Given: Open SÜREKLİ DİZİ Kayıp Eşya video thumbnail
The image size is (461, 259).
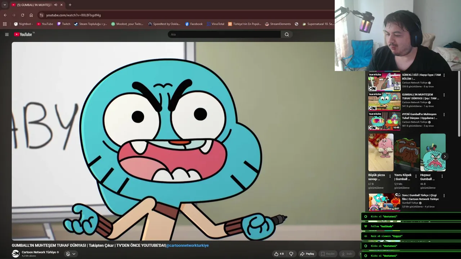Looking at the screenshot, I should (384, 82).
